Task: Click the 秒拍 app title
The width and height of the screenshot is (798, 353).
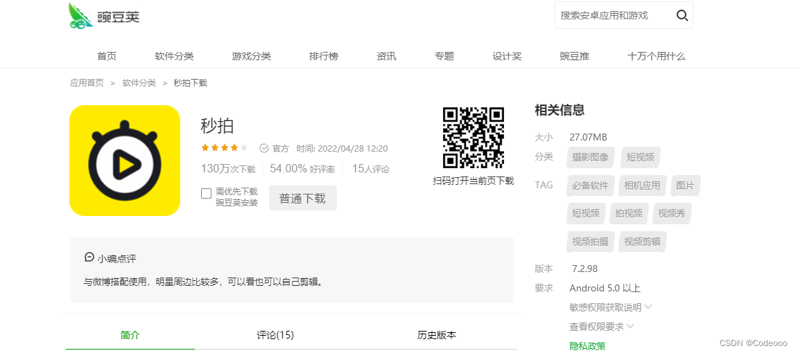Action: coord(217,125)
